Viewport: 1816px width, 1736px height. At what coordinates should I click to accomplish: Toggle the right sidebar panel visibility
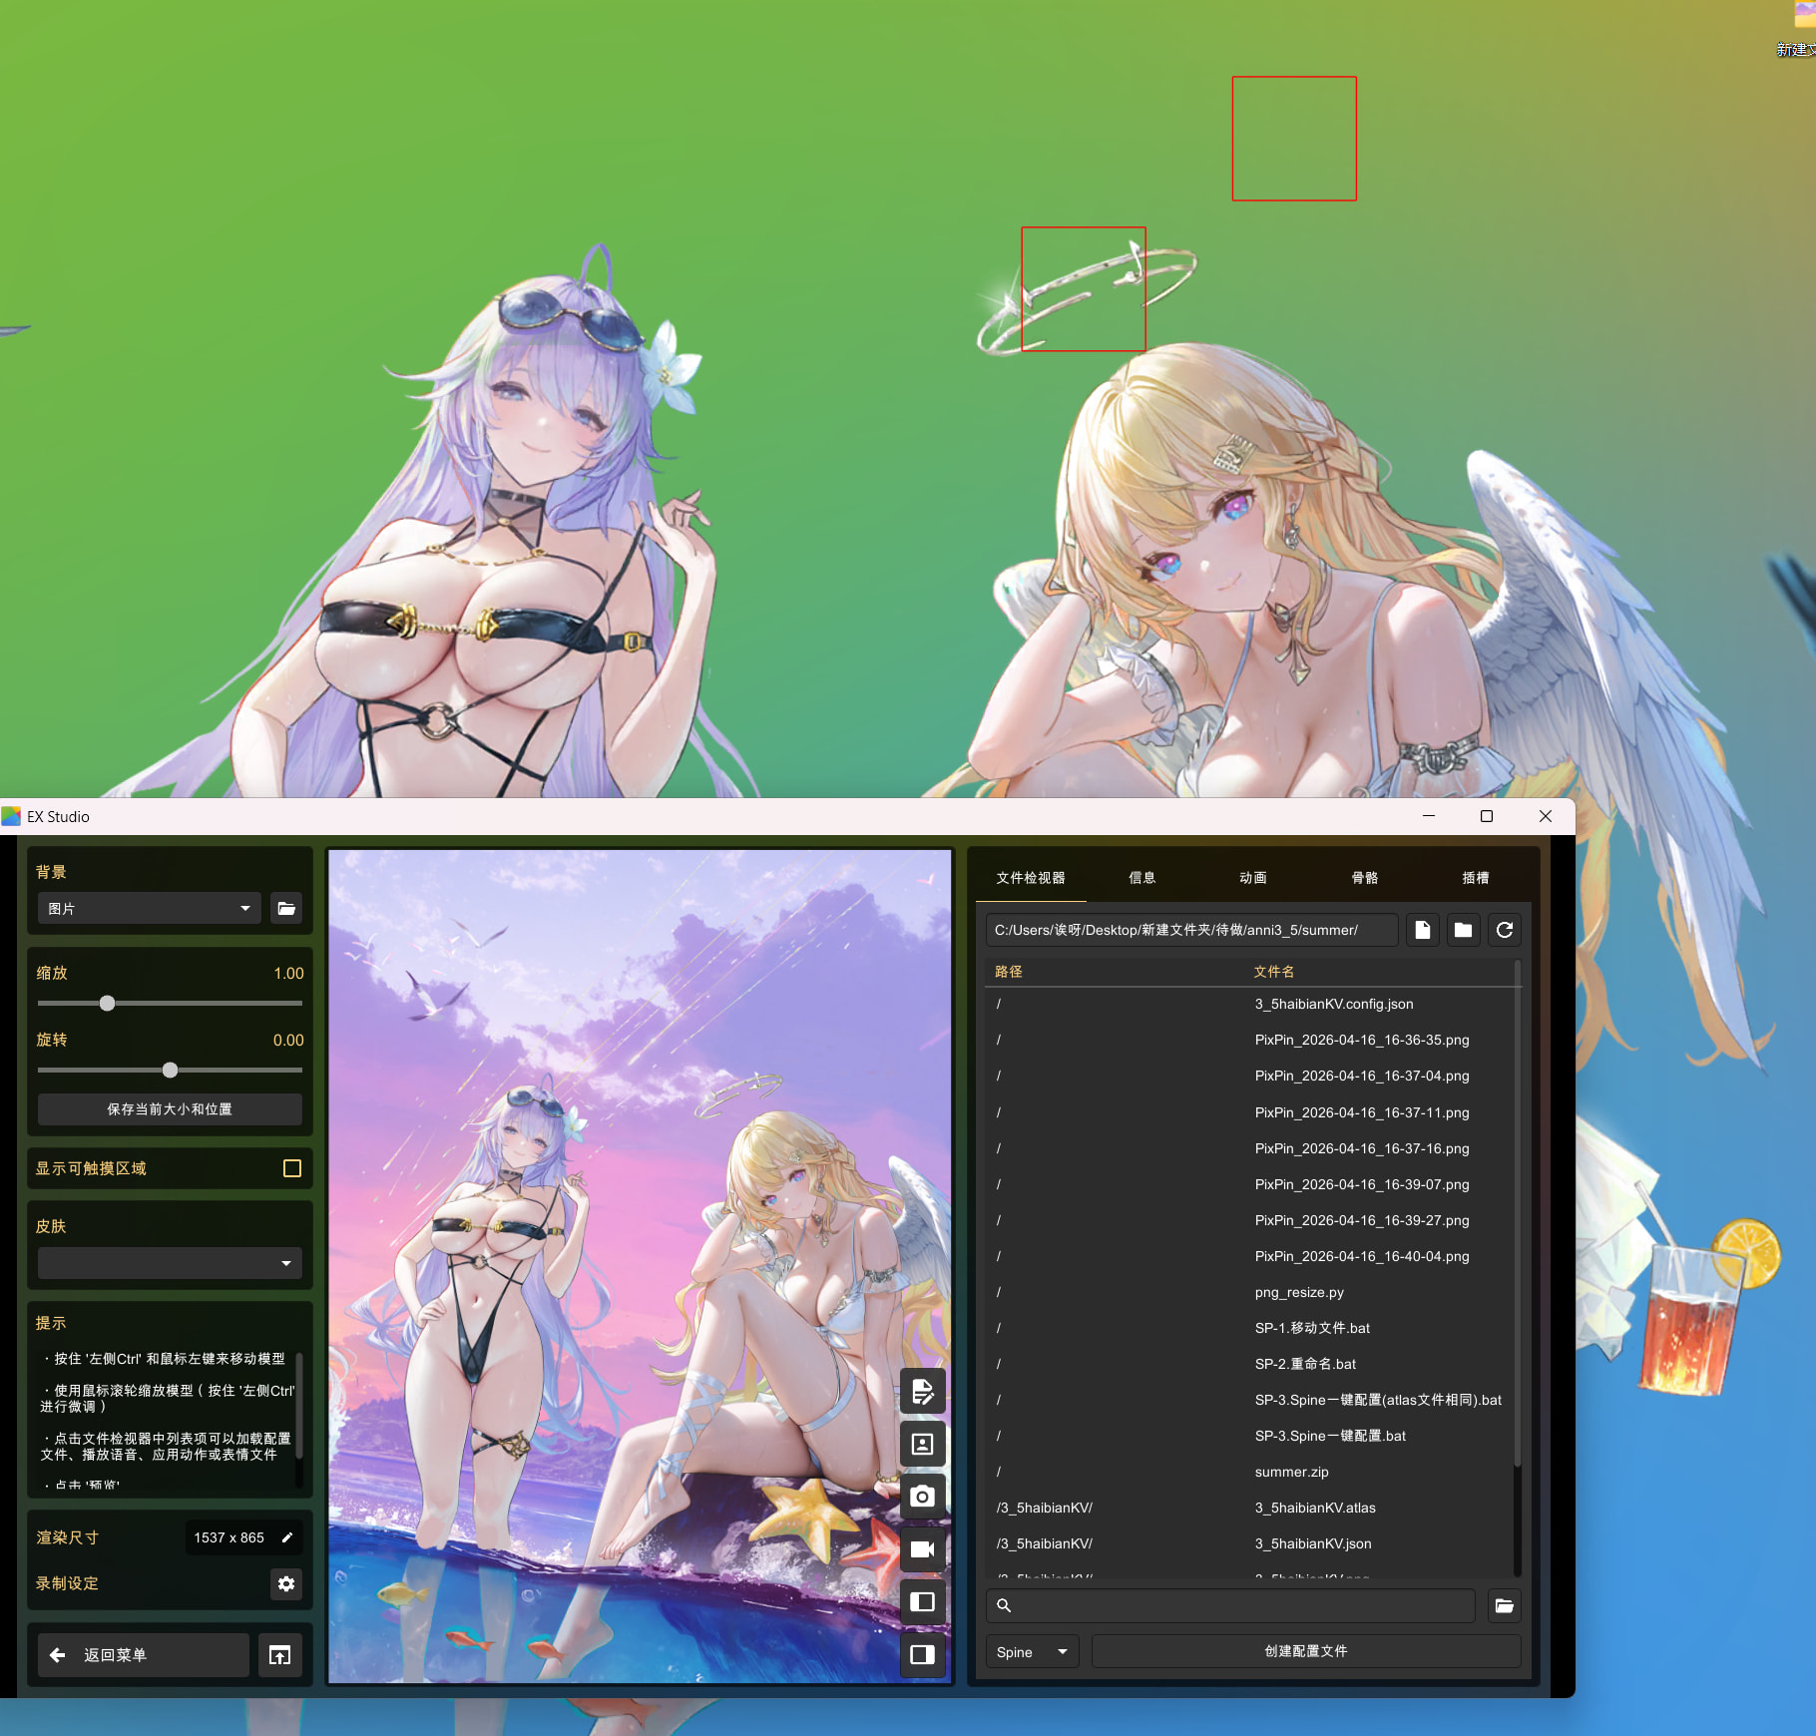[922, 1654]
